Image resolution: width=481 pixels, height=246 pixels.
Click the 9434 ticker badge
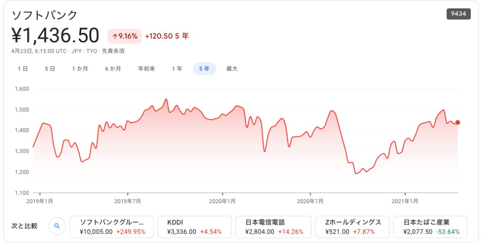click(x=458, y=14)
